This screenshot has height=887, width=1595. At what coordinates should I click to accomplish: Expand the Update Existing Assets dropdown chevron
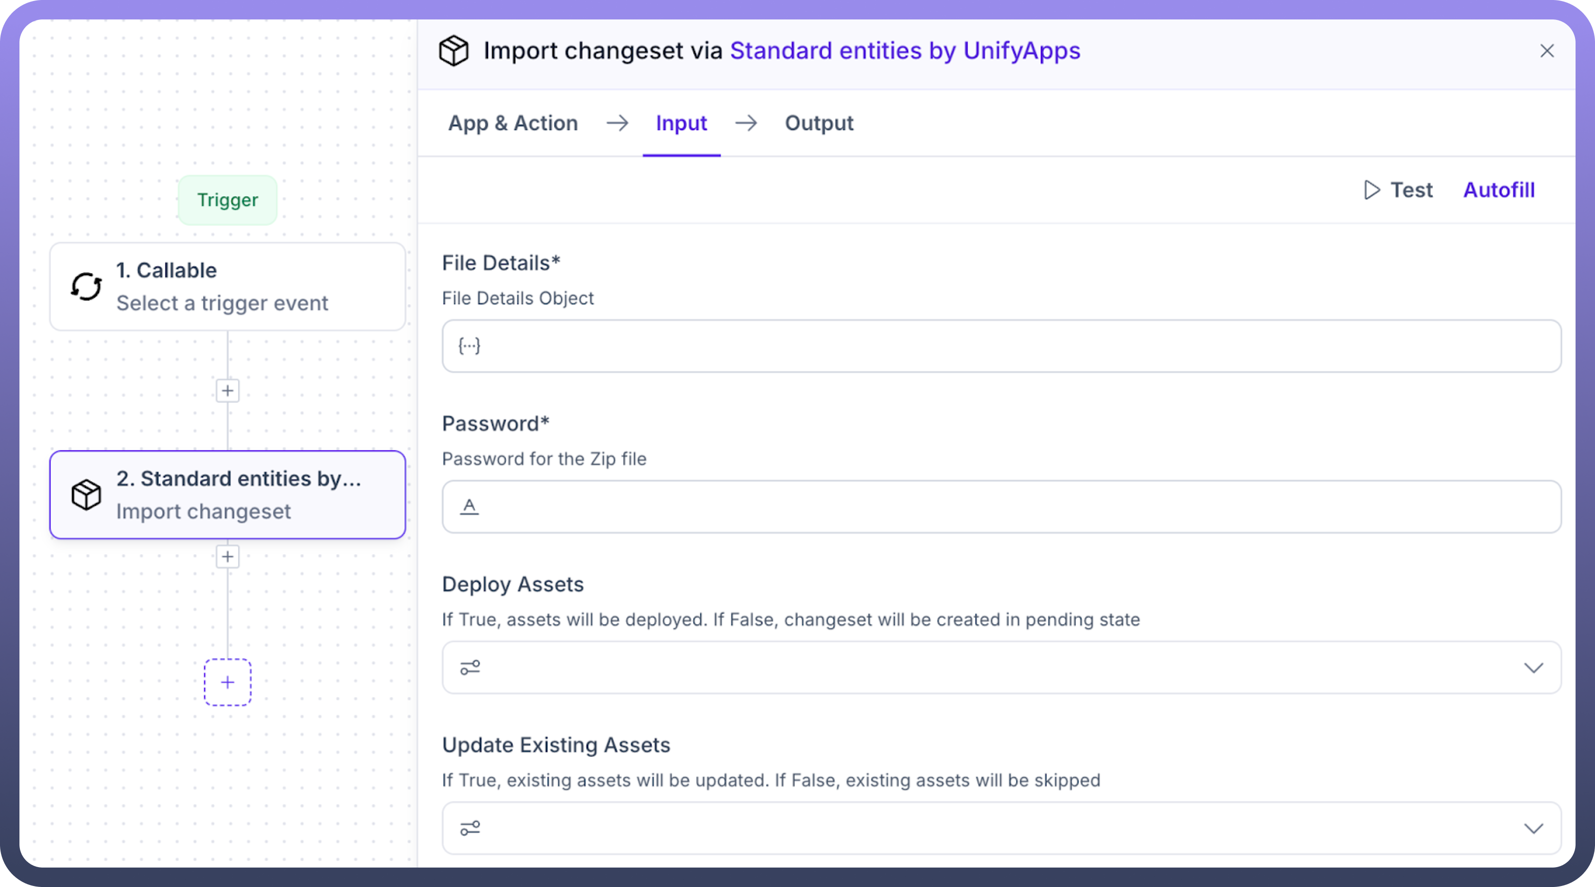pos(1533,828)
